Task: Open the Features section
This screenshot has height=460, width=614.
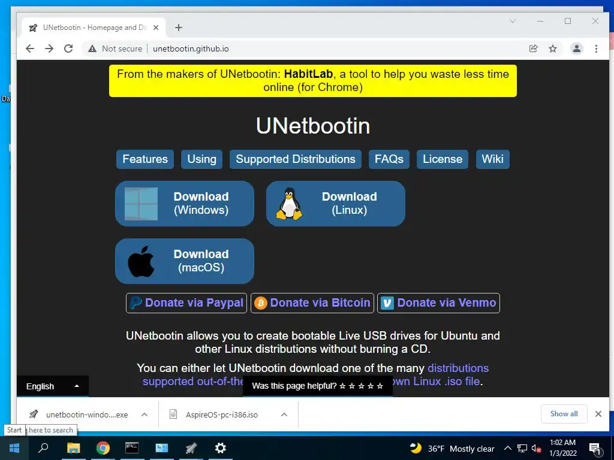Action: (x=145, y=159)
